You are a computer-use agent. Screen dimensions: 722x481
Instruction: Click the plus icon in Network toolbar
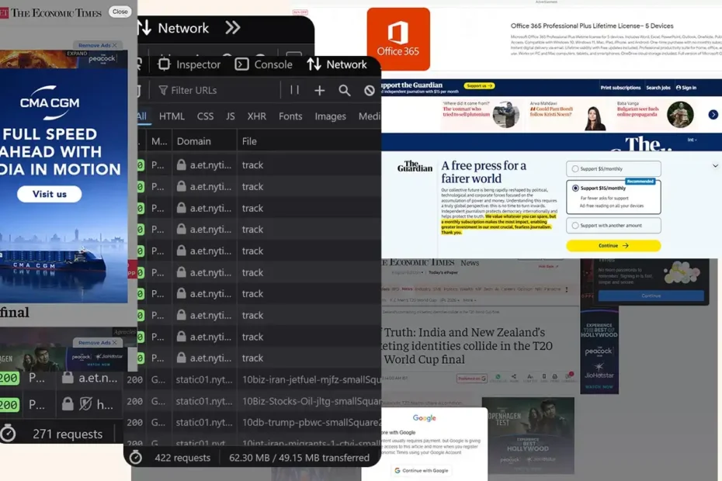[319, 90]
